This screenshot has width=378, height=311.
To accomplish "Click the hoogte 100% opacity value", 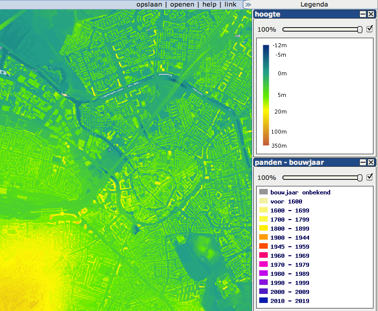I will 267,29.
